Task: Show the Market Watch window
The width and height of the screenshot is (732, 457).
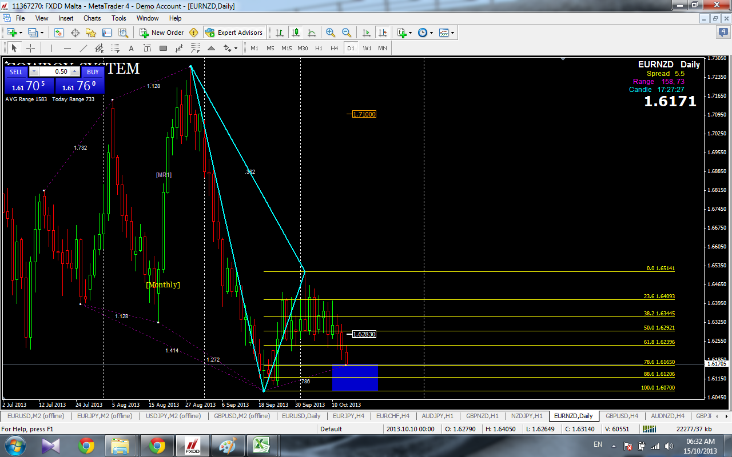Action: point(59,33)
